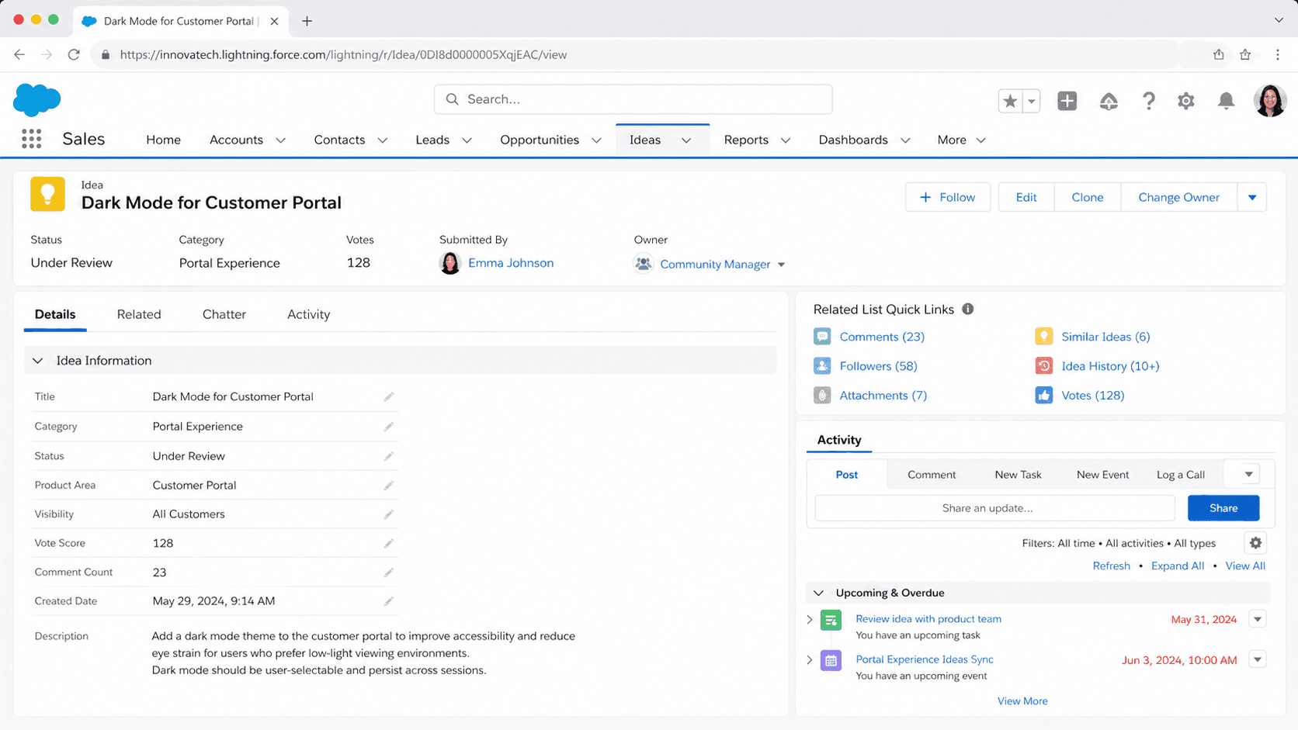Edit Category field with pencil icon
The height and width of the screenshot is (730, 1298).
tap(389, 426)
